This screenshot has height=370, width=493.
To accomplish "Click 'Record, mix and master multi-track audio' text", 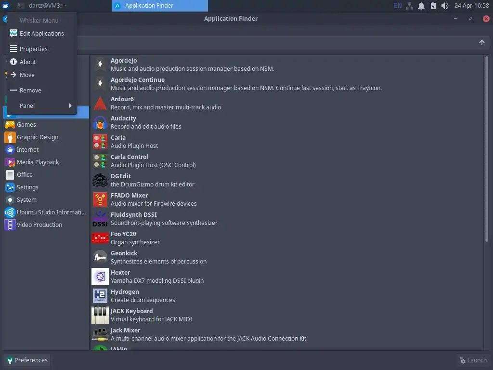I will (166, 107).
